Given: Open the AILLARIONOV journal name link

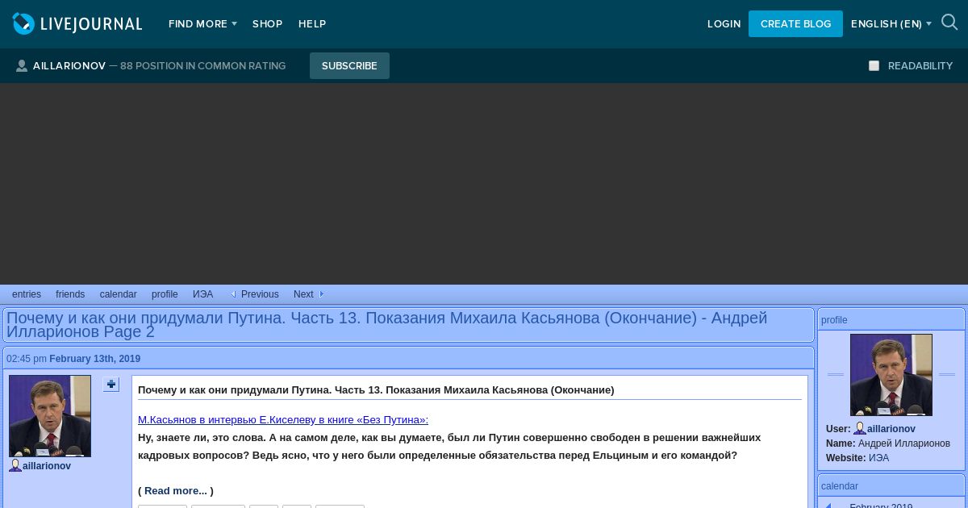Looking at the screenshot, I should coord(69,66).
